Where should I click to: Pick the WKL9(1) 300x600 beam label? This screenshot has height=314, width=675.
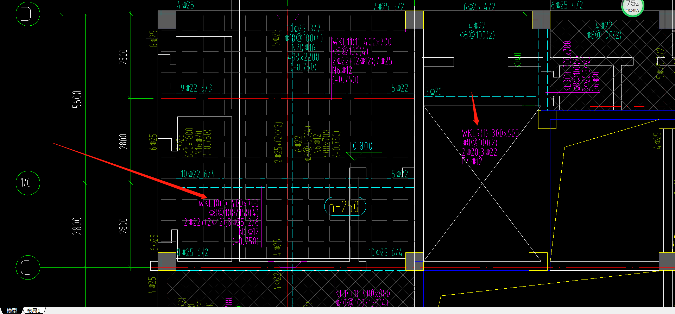coord(490,133)
